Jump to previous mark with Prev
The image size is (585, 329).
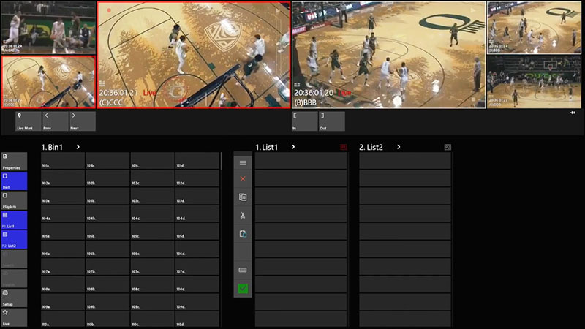click(56, 121)
